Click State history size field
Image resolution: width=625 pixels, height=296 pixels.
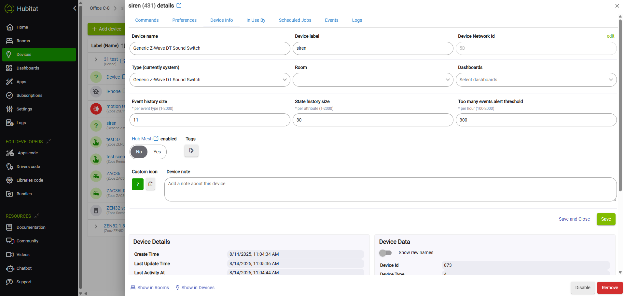[x=373, y=120]
